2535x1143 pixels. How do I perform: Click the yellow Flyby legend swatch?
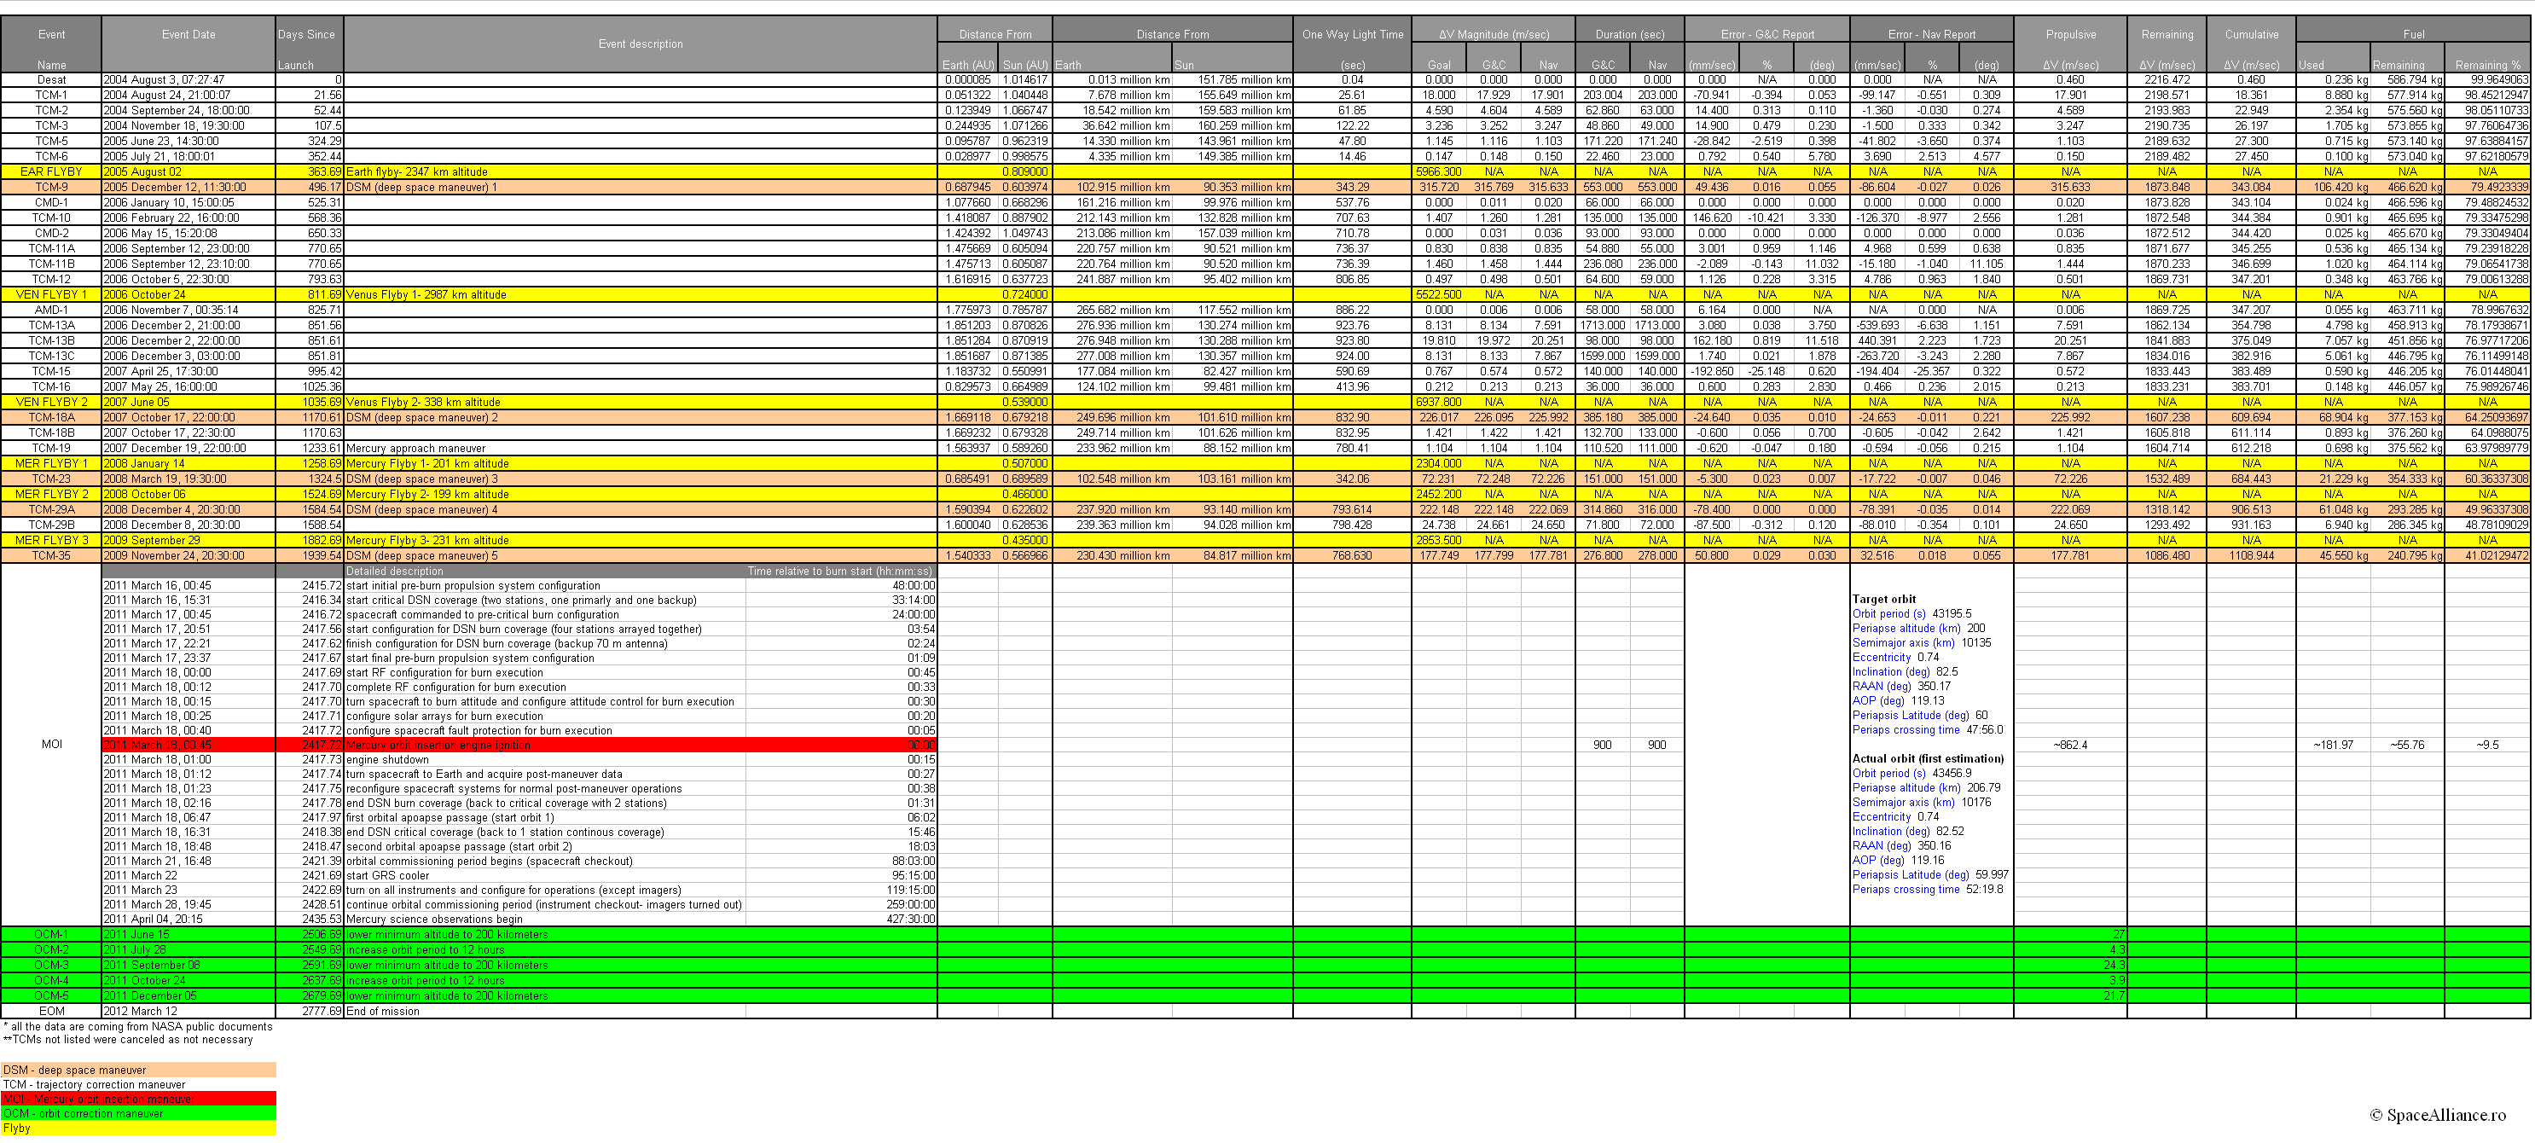click(138, 1128)
